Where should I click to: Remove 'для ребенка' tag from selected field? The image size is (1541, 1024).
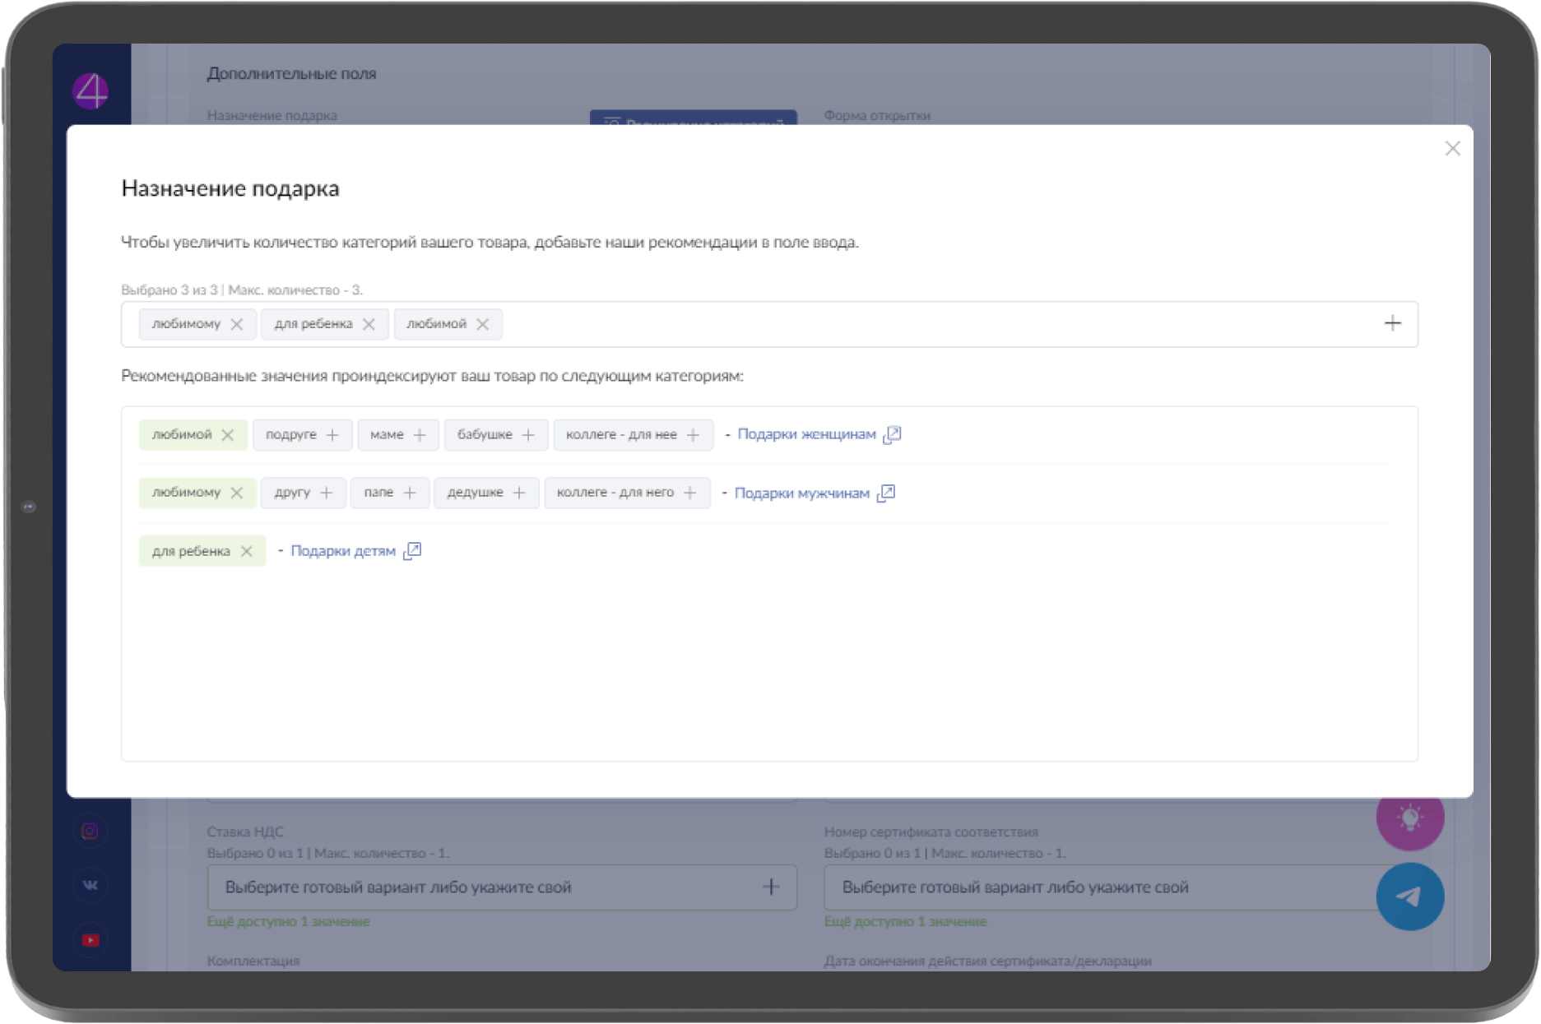click(x=369, y=324)
